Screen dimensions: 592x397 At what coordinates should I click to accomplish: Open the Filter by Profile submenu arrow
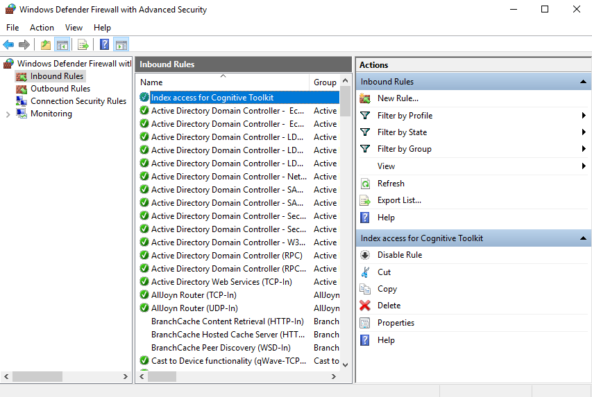click(584, 116)
